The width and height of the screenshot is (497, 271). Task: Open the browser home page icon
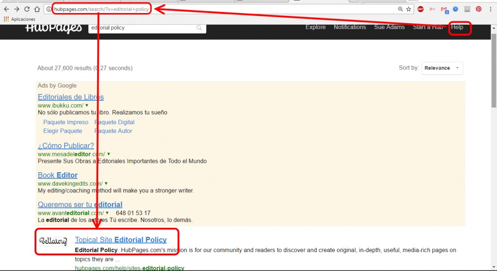(x=37, y=9)
